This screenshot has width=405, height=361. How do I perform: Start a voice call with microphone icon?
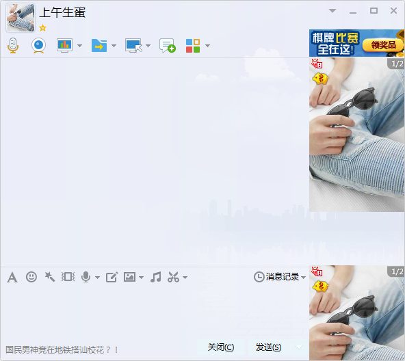13,46
